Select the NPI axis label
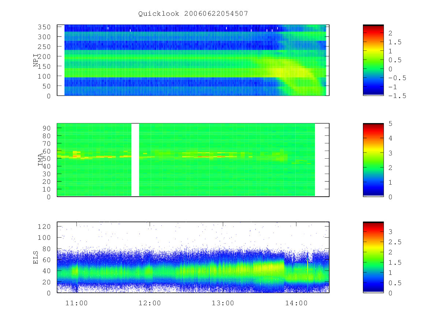The image size is (439, 329). (x=36, y=60)
